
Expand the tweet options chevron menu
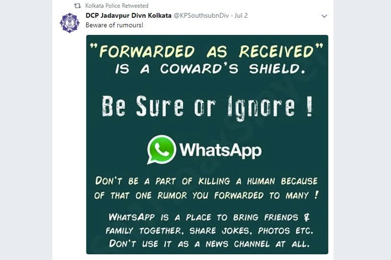click(x=324, y=16)
